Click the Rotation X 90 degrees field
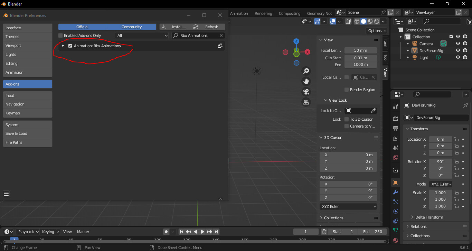Image resolution: width=472 pixels, height=251 pixels. (x=441, y=161)
